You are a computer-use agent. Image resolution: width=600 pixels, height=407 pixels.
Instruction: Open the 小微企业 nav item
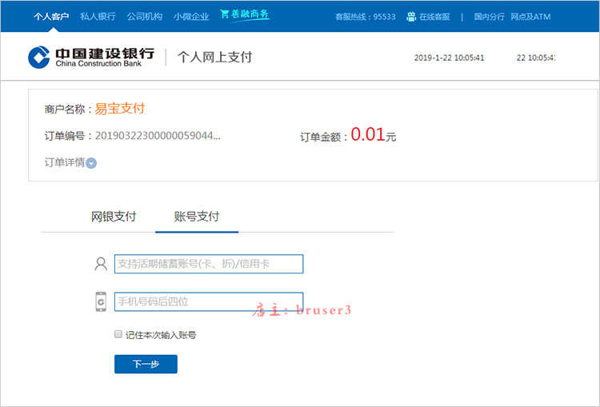191,17
